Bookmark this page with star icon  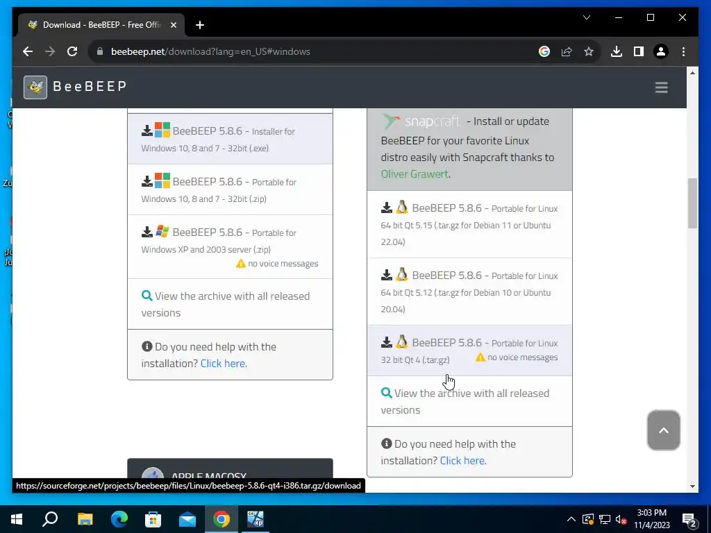pyautogui.click(x=589, y=51)
